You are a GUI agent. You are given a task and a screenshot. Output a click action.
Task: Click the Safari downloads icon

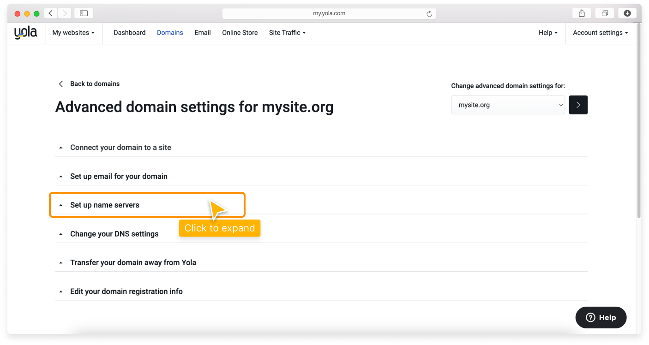click(627, 13)
